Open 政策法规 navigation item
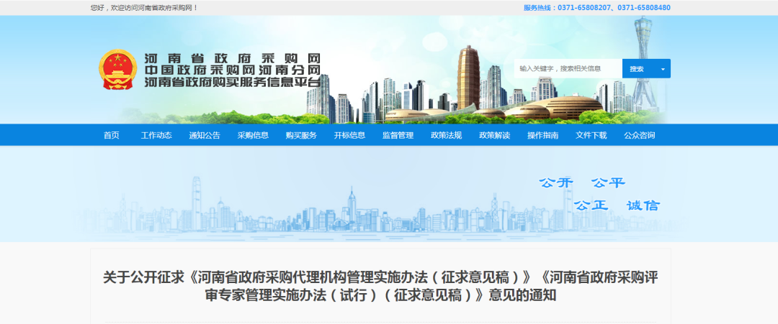 [x=447, y=135]
